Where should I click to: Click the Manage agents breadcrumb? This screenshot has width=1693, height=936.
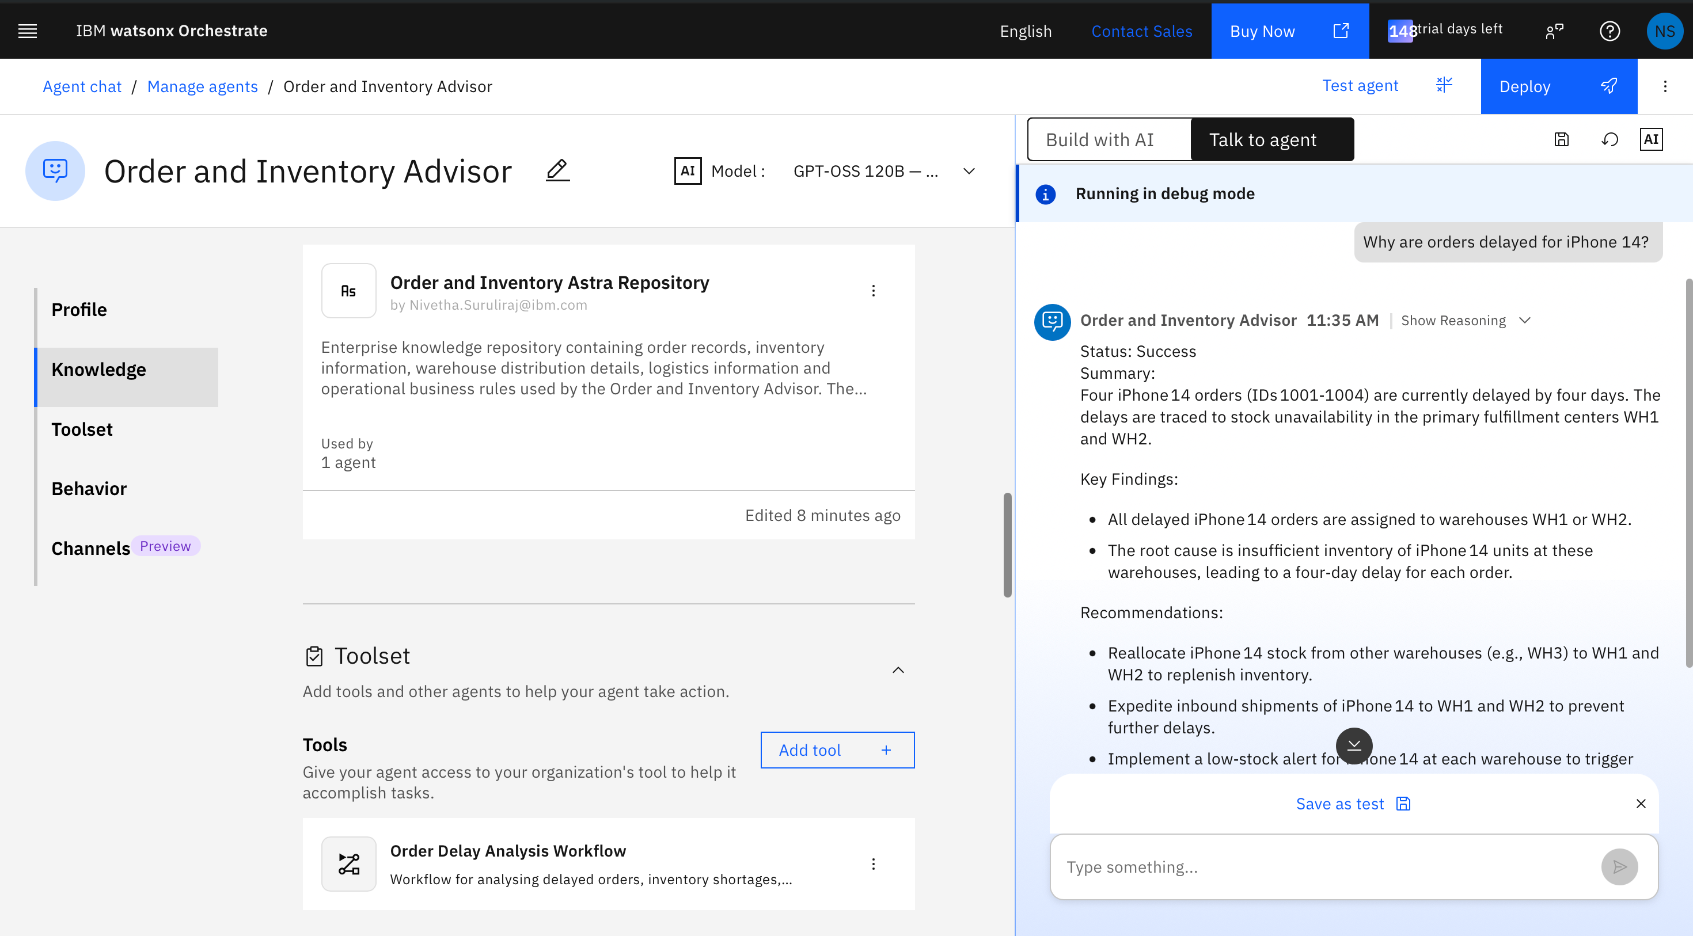(203, 87)
